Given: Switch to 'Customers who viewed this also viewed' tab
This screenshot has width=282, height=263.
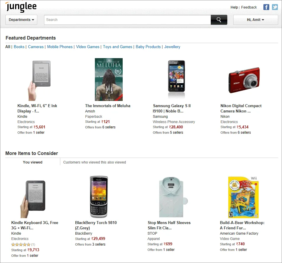Looking at the screenshot, I should pos(94,162).
